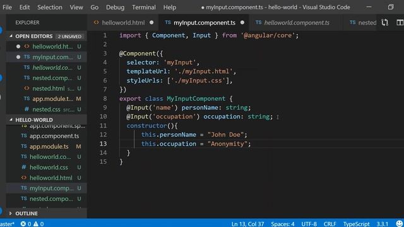Click unsaved dot on myInput.component.ts tab
The width and height of the screenshot is (404, 227).
[242, 23]
